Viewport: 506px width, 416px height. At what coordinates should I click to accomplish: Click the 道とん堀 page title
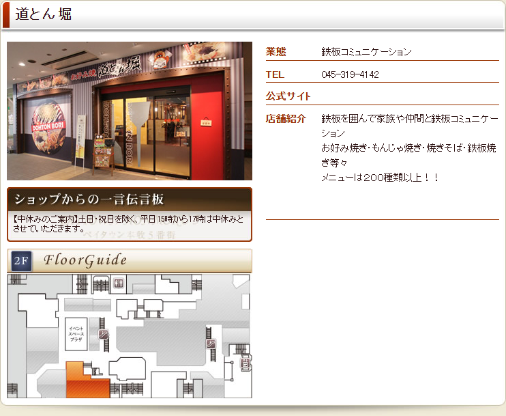43,14
